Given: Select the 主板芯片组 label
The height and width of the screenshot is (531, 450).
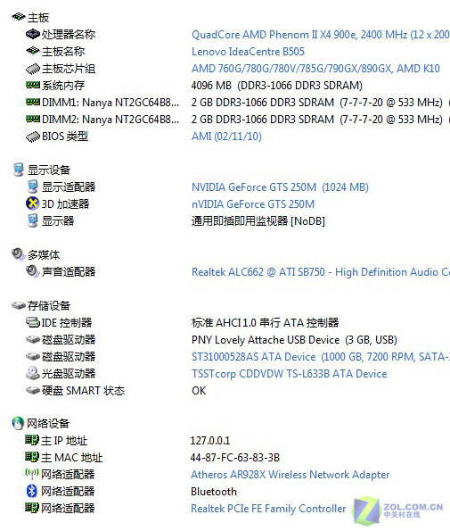Looking at the screenshot, I should 69,69.
